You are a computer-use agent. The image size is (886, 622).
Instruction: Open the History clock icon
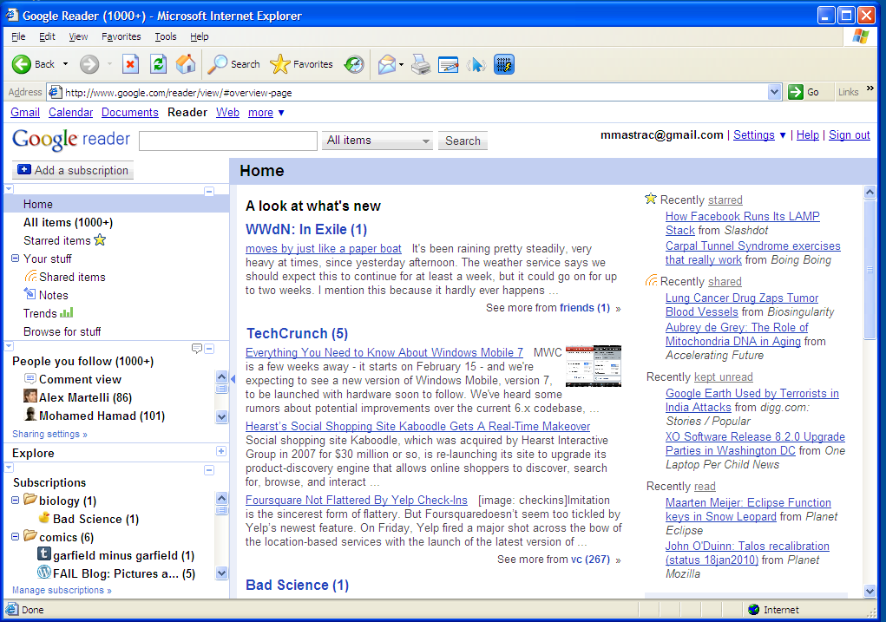[354, 64]
